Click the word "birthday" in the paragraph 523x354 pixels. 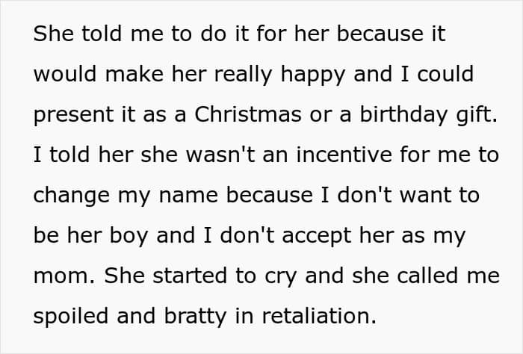404,114
